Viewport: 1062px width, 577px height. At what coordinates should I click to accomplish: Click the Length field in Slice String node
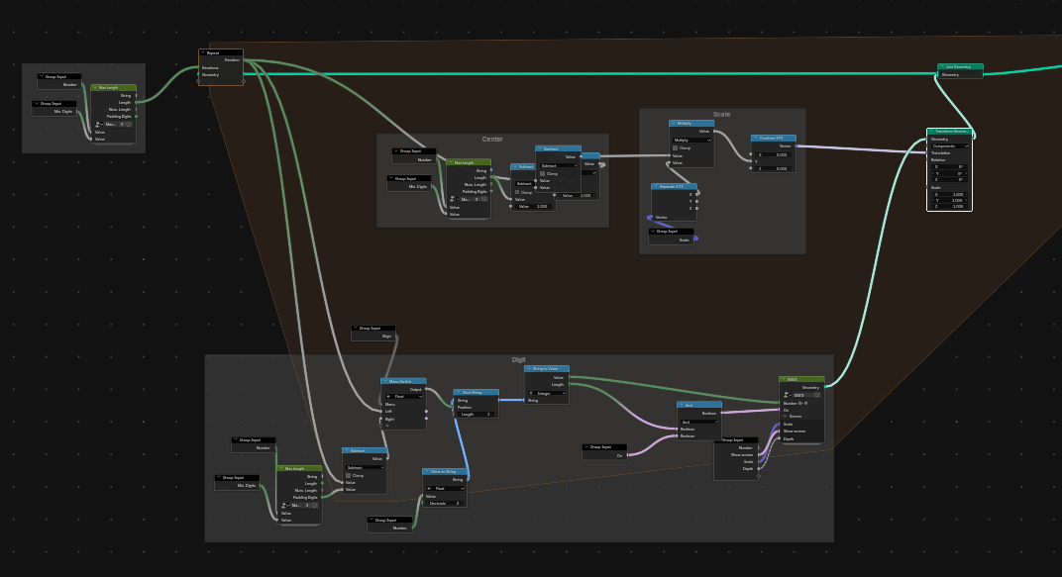coord(477,414)
